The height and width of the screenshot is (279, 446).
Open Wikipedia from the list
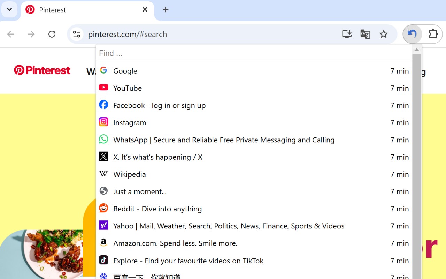click(130, 174)
